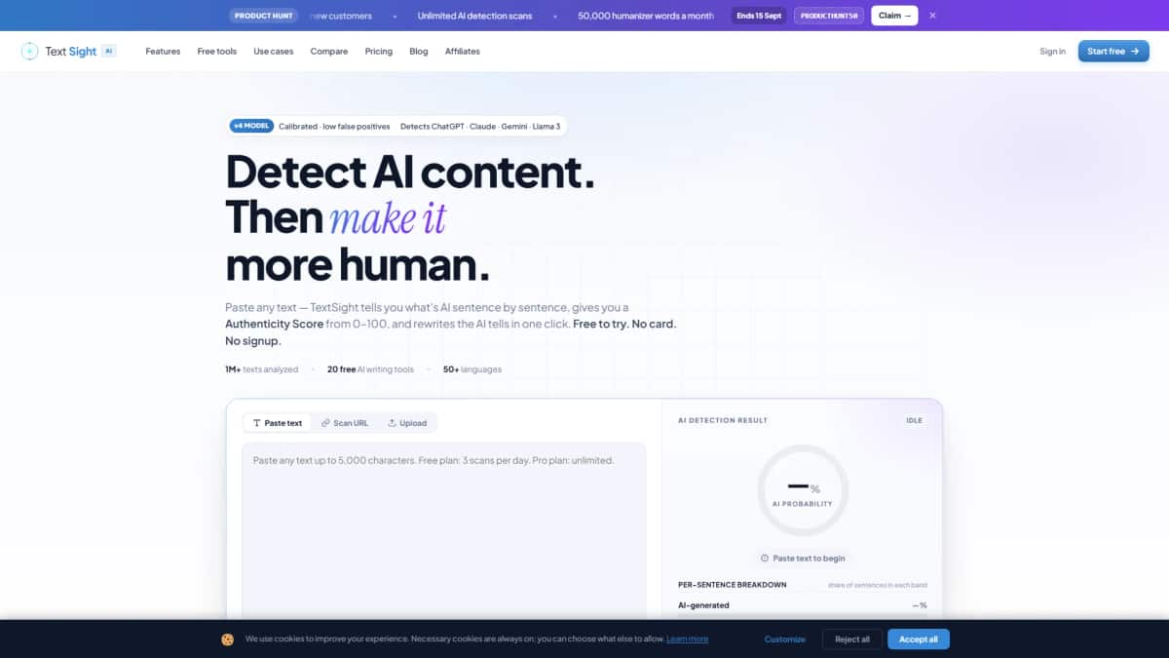This screenshot has width=1169, height=658.
Task: Click '50+ languages' stat
Action: point(472,369)
